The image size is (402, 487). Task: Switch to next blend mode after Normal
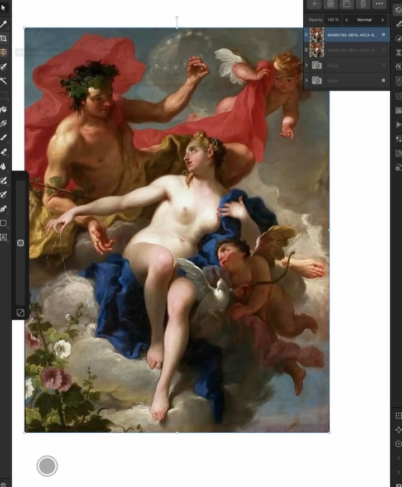pos(382,20)
